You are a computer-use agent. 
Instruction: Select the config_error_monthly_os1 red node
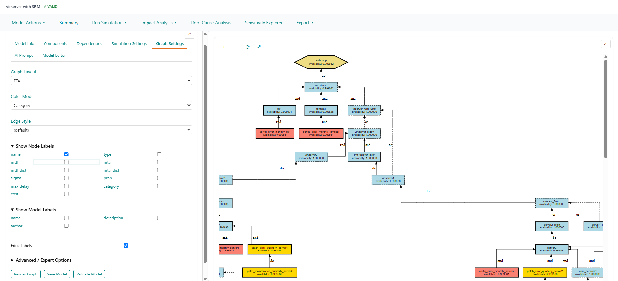275,133
